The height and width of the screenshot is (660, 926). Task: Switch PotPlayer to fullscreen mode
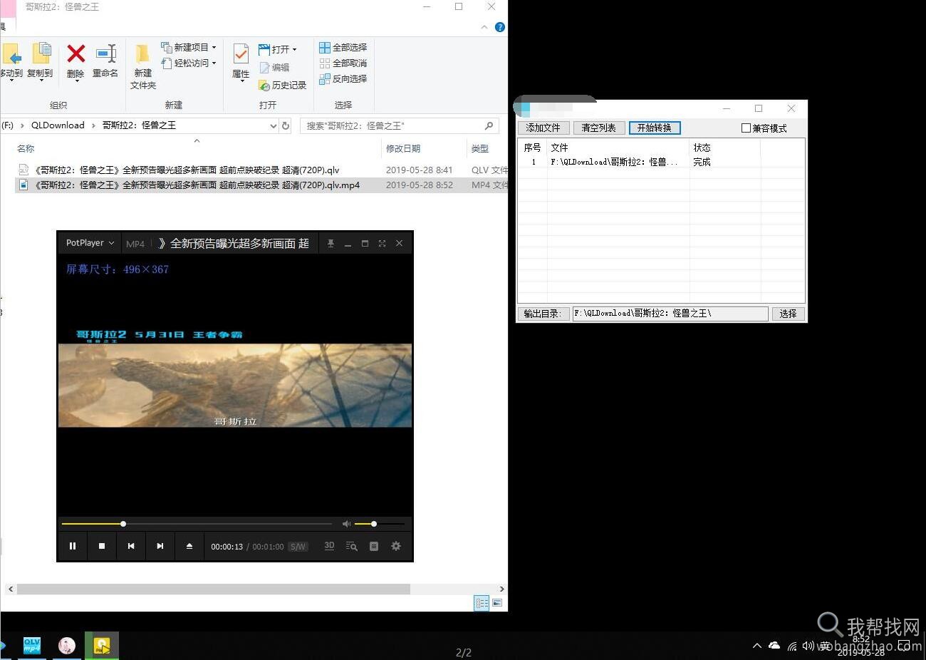click(x=382, y=244)
